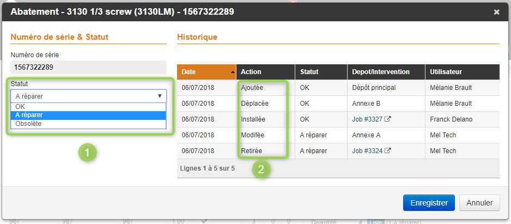Open the Statut dropdown showing A réparer
The width and height of the screenshot is (511, 224).
pyautogui.click(x=89, y=96)
